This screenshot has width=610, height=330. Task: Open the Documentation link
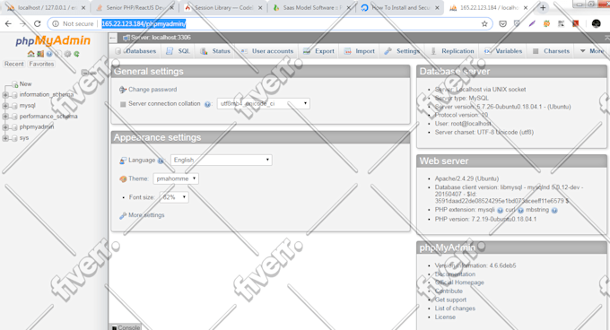455,274
